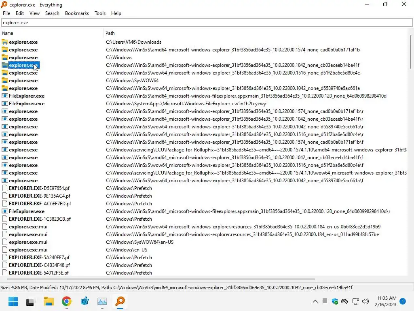The width and height of the screenshot is (414, 311).
Task: Select the file name EXPLORER.EXE-C4B34F48.pf
Action: pos(39,265)
